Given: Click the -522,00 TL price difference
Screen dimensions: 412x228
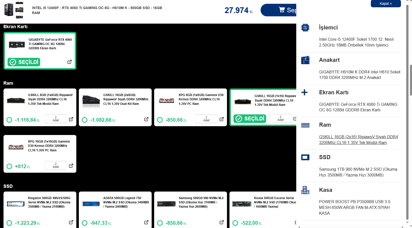Looking at the screenshot, I should [251, 223].
